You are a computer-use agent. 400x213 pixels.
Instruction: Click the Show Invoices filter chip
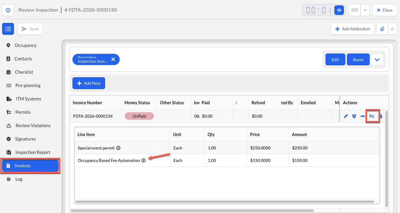point(96,59)
